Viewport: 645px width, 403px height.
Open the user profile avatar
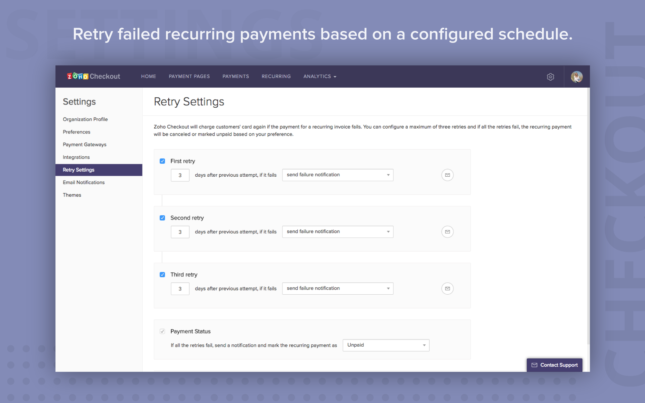[576, 77]
